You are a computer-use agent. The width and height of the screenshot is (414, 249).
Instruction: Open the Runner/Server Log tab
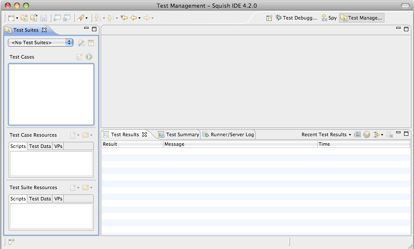click(x=228, y=134)
